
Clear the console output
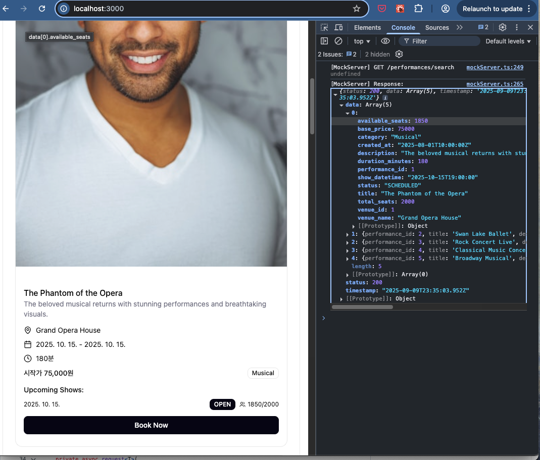click(338, 41)
